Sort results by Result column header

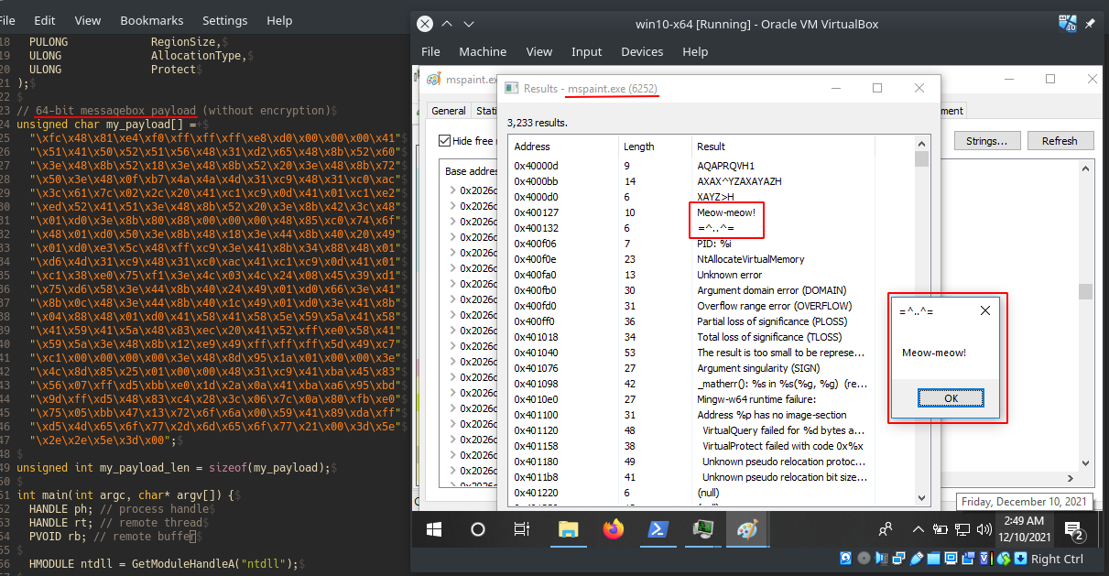783,147
